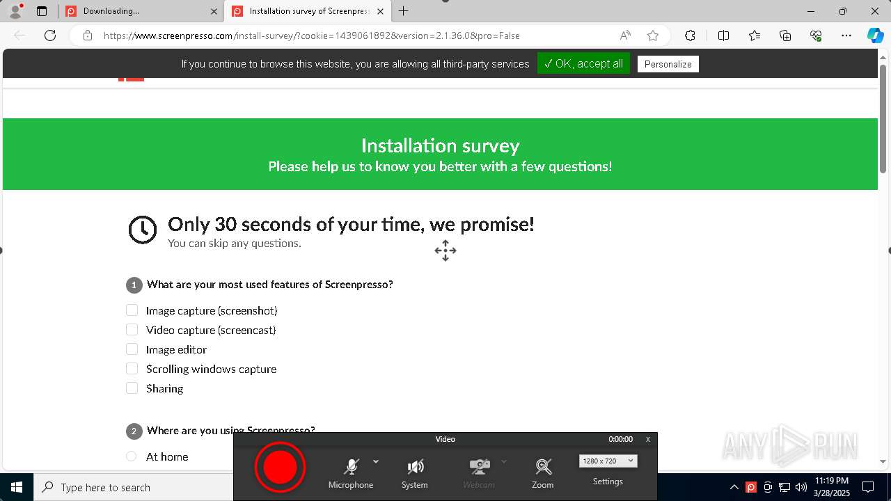Click the page vertical scrollbar
This screenshot has width=891, height=501.
(883, 118)
